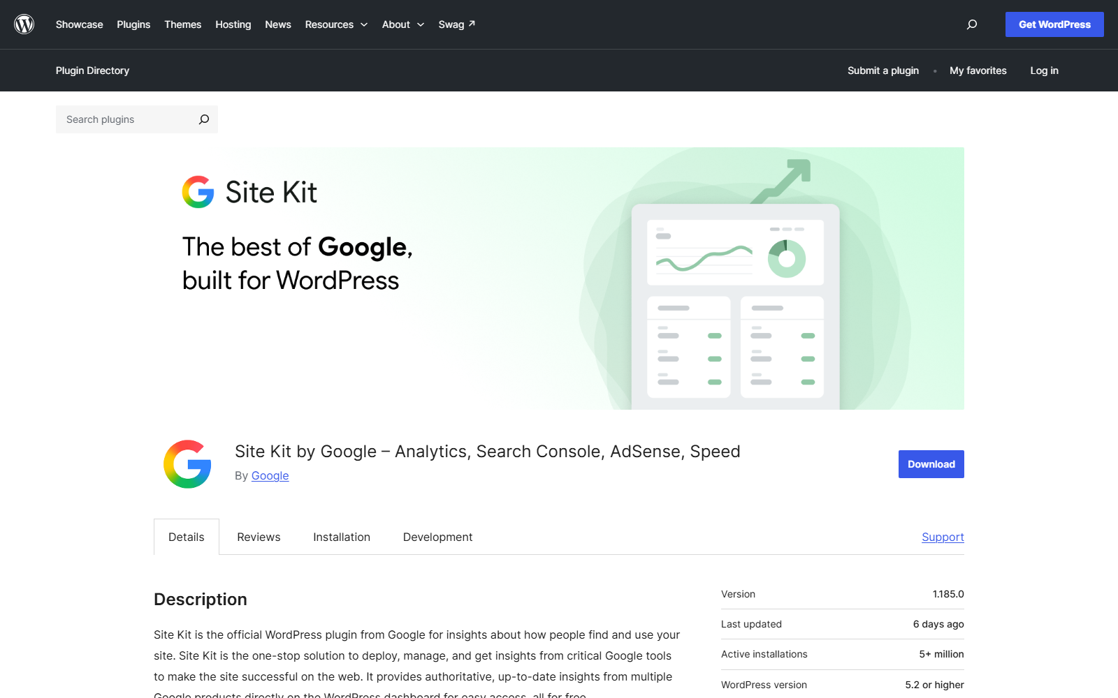Click the Site Kit Google G plugin icon
Viewport: 1118px width, 698px height.
coord(187,464)
